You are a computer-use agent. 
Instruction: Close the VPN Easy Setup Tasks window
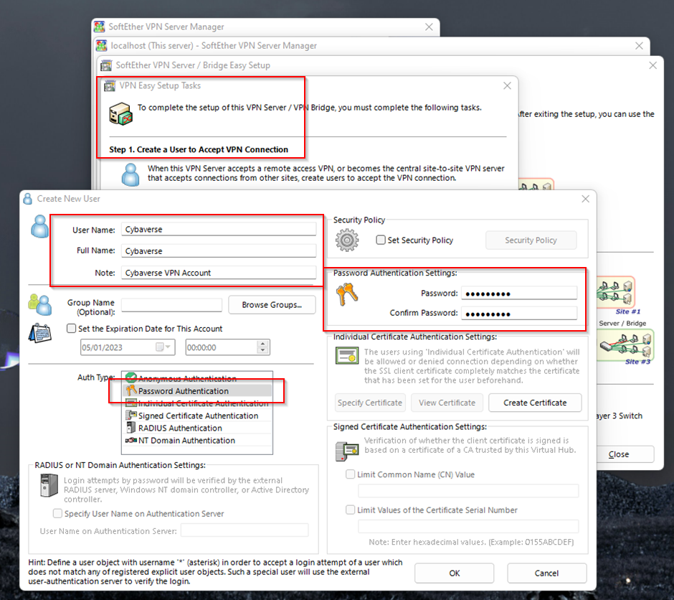507,85
